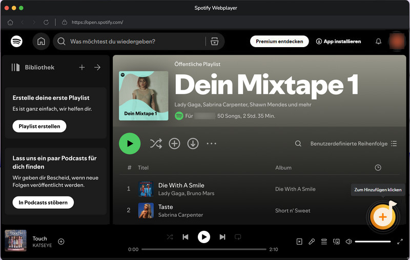
Task: Click the Taste cover thumbnail
Action: (x=146, y=211)
